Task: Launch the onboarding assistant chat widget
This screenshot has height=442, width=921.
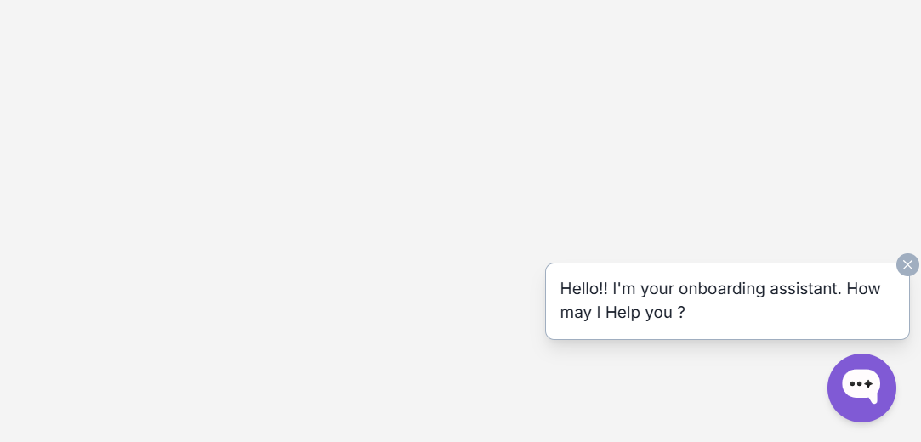Action: pos(861,388)
